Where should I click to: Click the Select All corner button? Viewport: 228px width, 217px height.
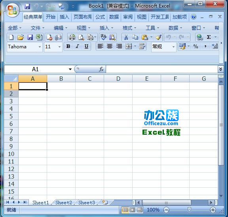(x=11, y=78)
